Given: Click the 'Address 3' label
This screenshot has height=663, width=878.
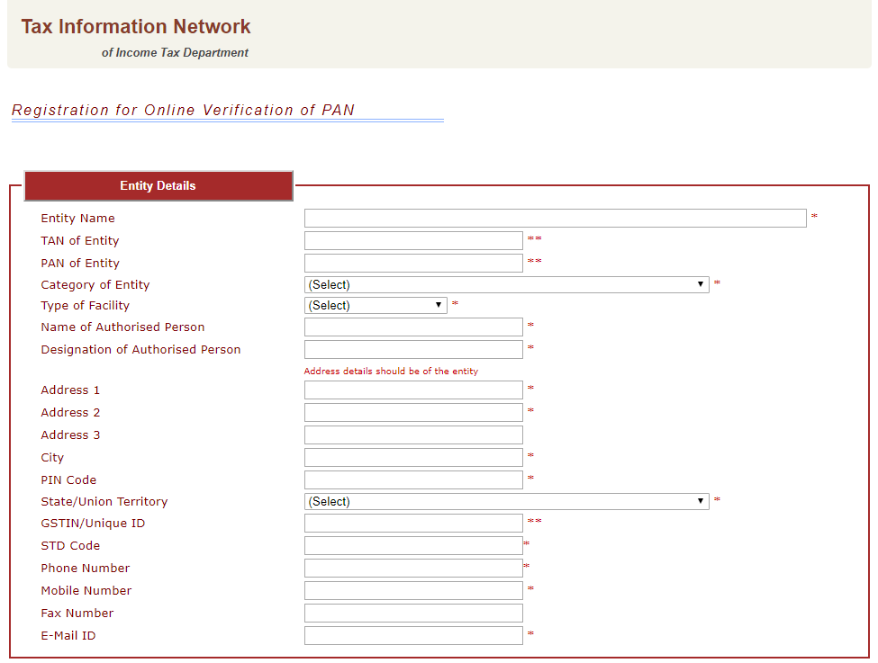Looking at the screenshot, I should tap(70, 435).
